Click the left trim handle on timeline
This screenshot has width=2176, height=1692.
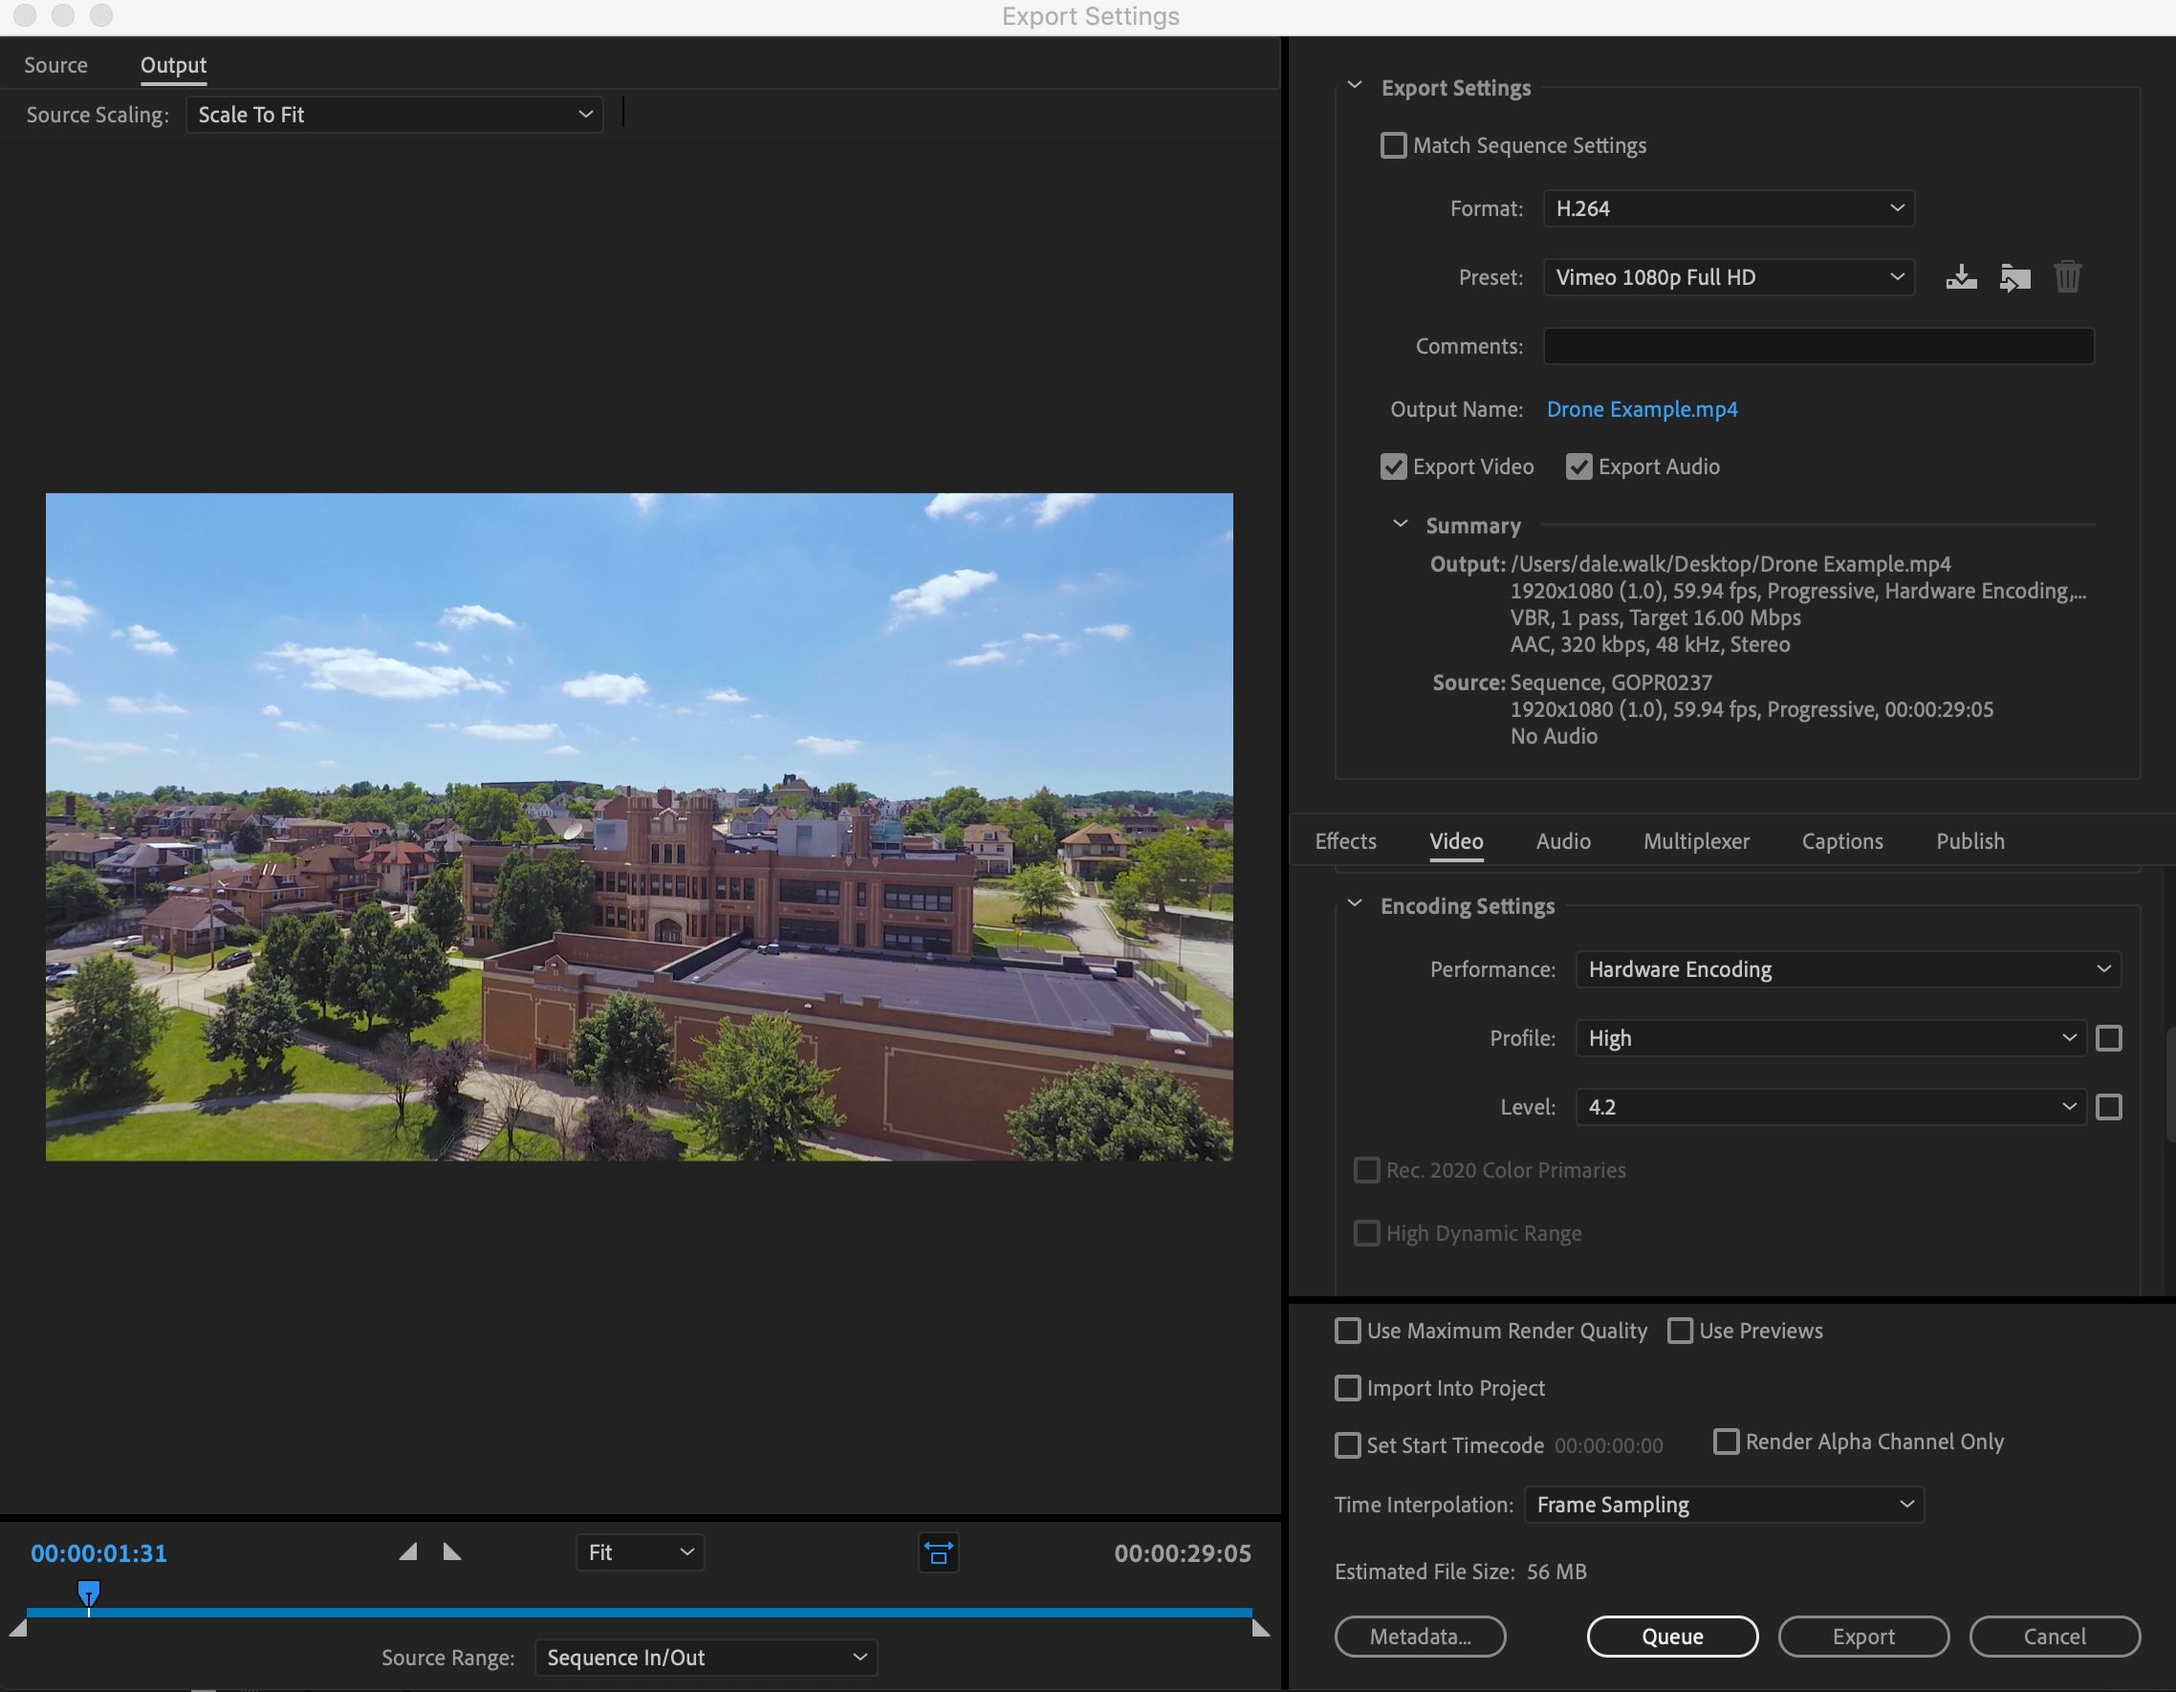pos(18,1628)
